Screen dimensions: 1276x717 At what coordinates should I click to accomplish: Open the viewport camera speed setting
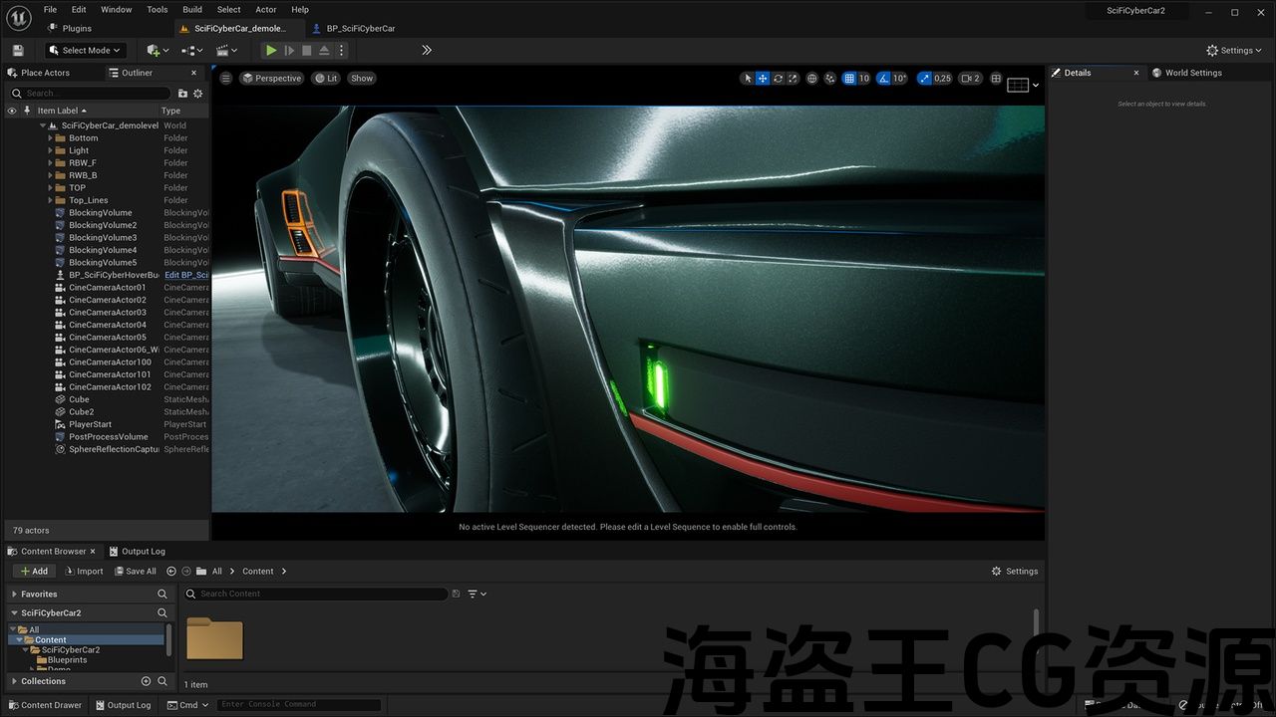tap(970, 79)
